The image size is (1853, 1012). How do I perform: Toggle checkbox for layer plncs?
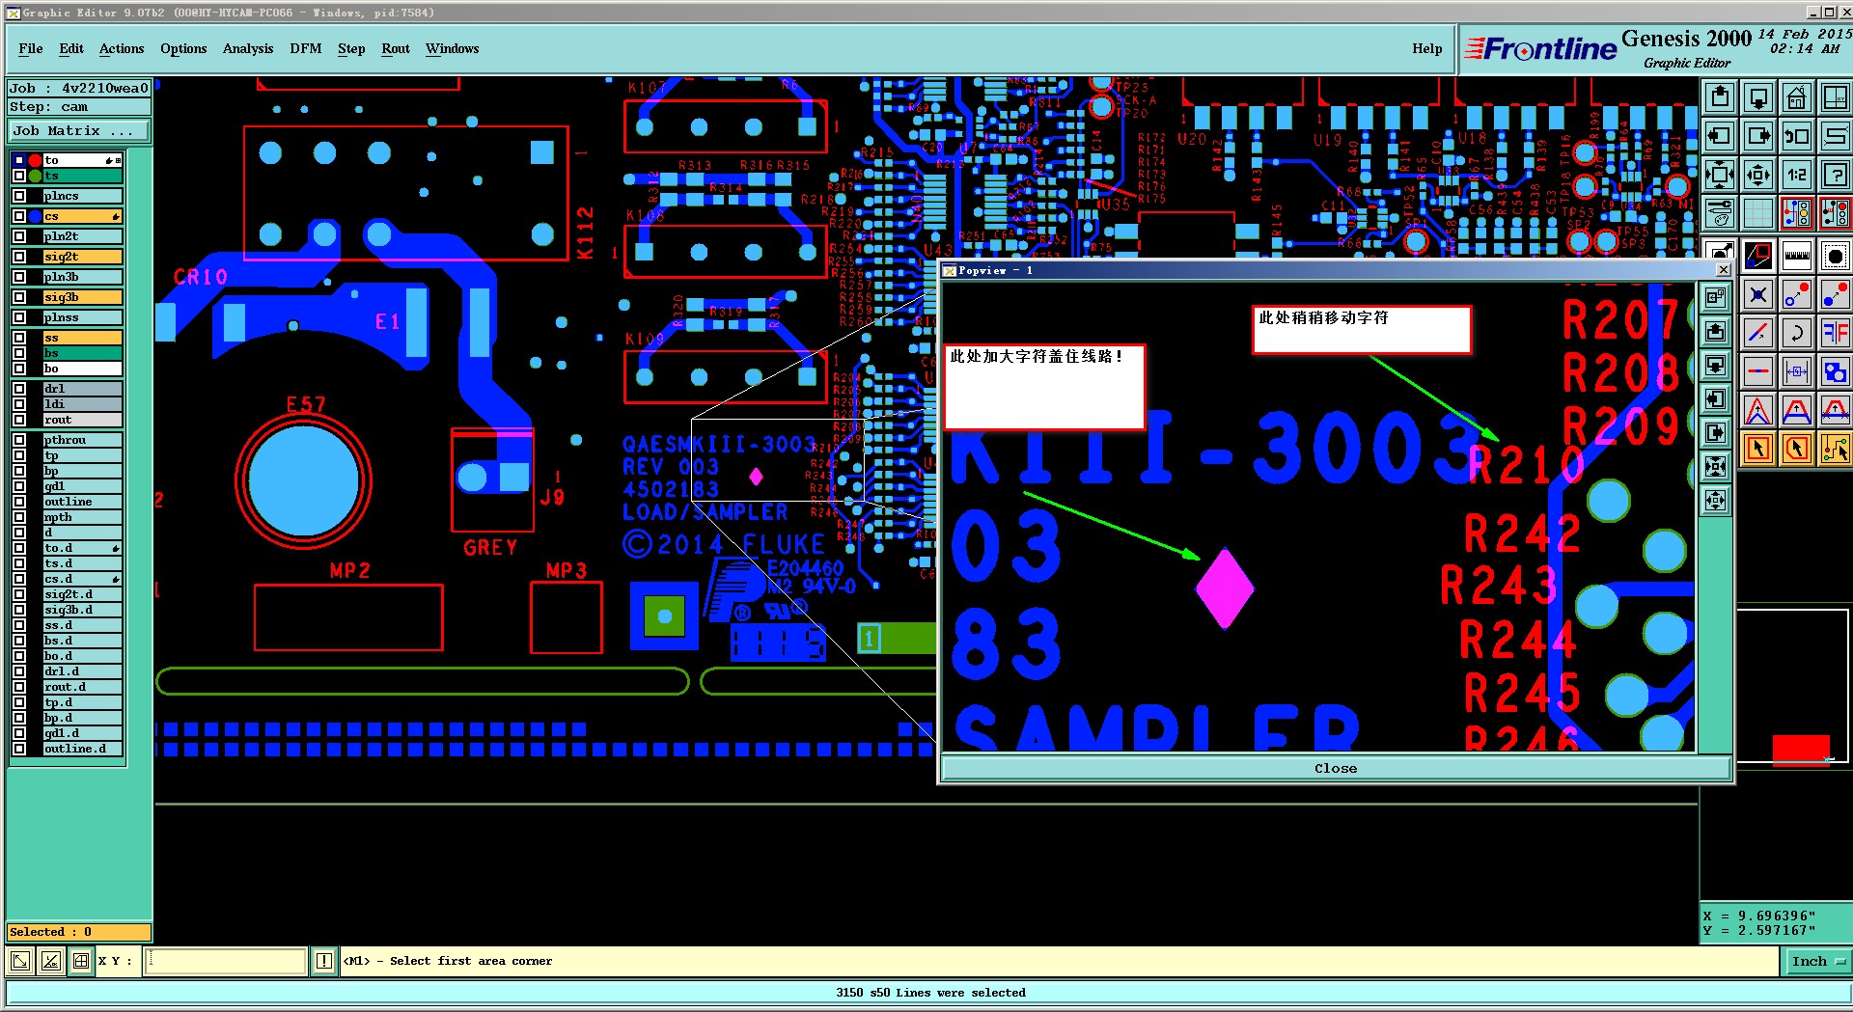19,196
